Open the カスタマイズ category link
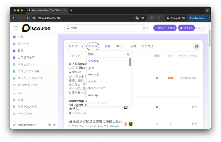221x142 pixels. (26, 57)
